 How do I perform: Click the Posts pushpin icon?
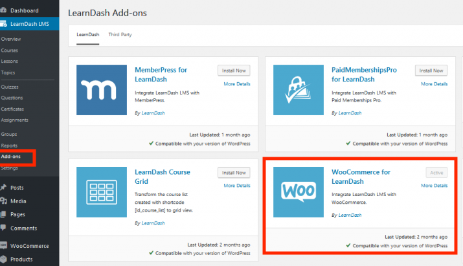[3, 187]
